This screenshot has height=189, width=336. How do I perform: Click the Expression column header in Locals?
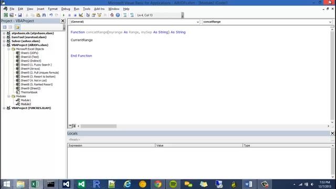point(111,145)
